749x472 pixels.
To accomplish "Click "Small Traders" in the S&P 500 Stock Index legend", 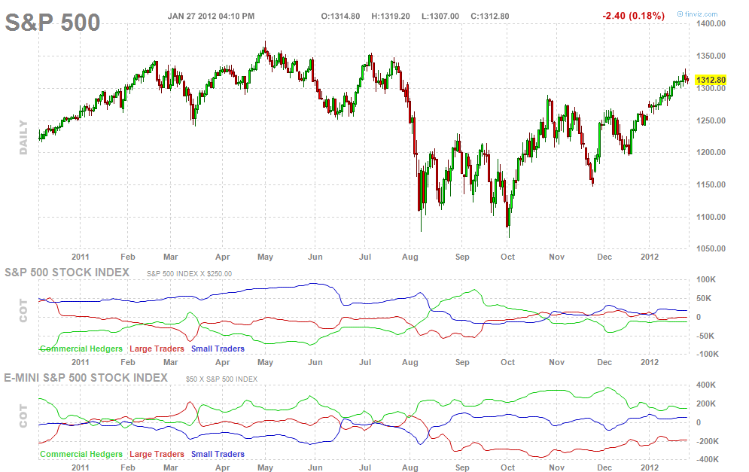I will click(x=218, y=349).
